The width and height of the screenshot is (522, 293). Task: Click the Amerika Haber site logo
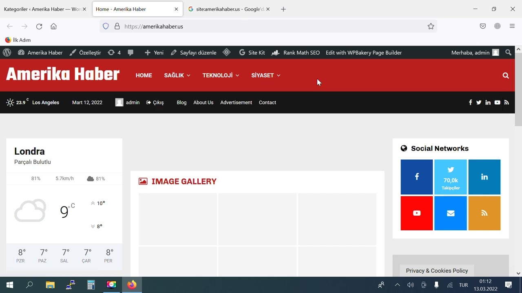(63, 74)
